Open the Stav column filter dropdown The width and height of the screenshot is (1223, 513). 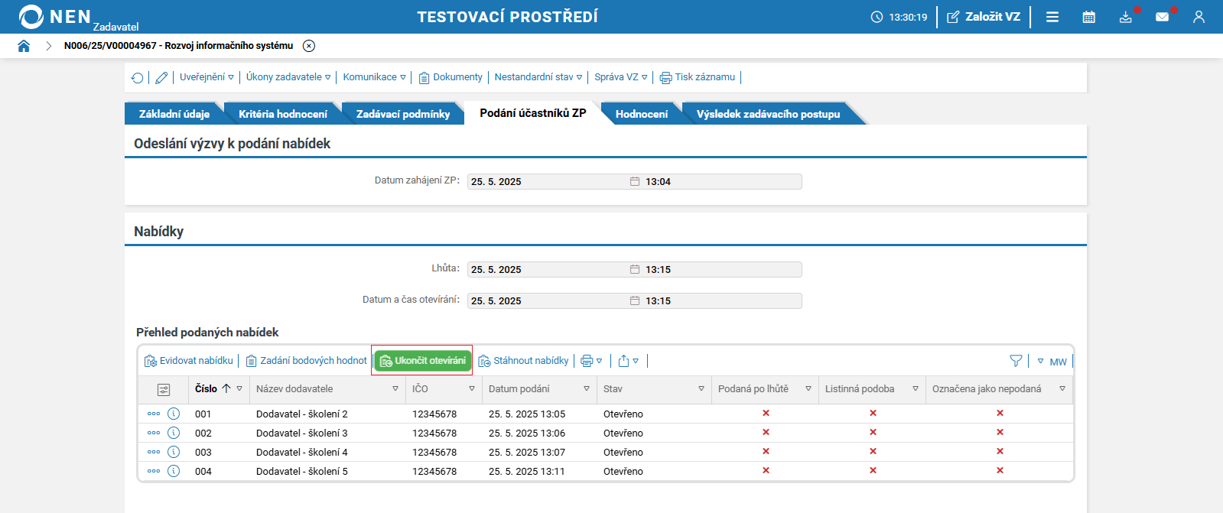[x=701, y=388]
